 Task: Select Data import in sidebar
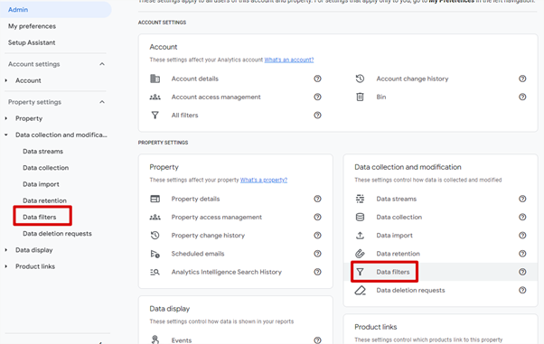pyautogui.click(x=41, y=184)
